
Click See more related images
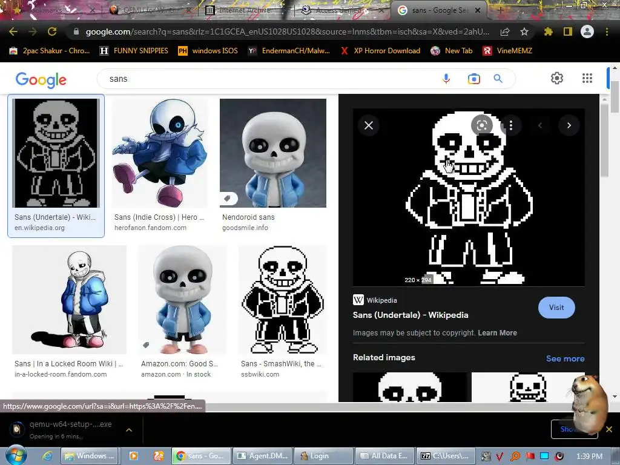point(565,358)
